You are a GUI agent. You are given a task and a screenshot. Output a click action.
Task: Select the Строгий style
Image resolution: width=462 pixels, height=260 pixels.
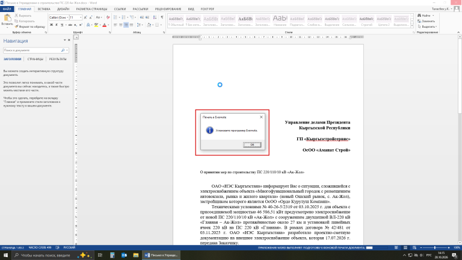coord(366,21)
